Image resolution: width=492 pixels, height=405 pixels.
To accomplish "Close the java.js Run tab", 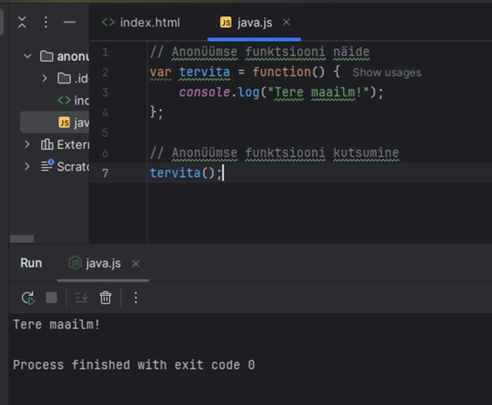I will (x=136, y=263).
